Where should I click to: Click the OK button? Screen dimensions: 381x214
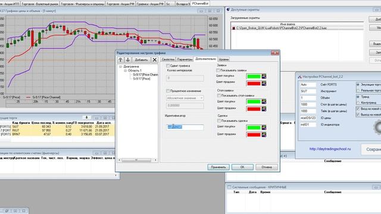coord(242,167)
